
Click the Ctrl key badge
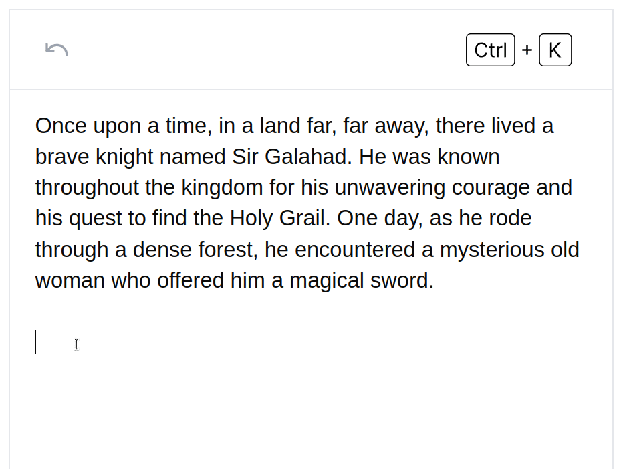pos(490,50)
